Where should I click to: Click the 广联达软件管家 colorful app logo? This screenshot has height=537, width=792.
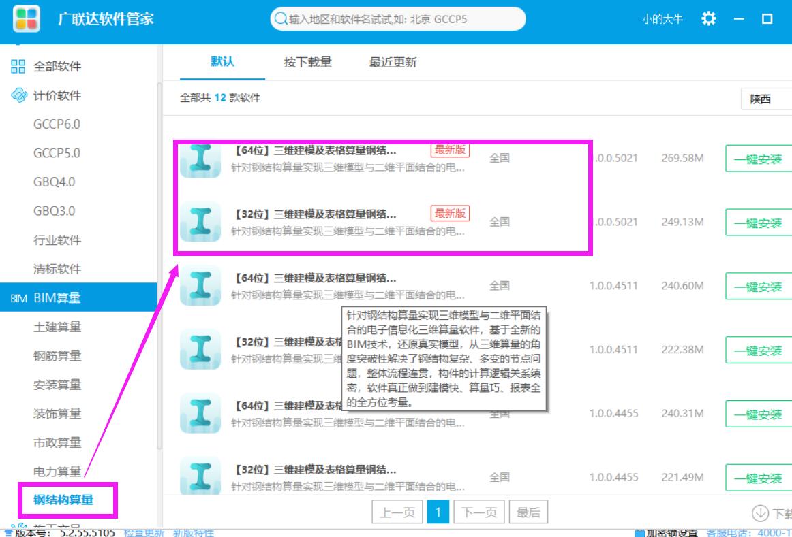click(27, 18)
